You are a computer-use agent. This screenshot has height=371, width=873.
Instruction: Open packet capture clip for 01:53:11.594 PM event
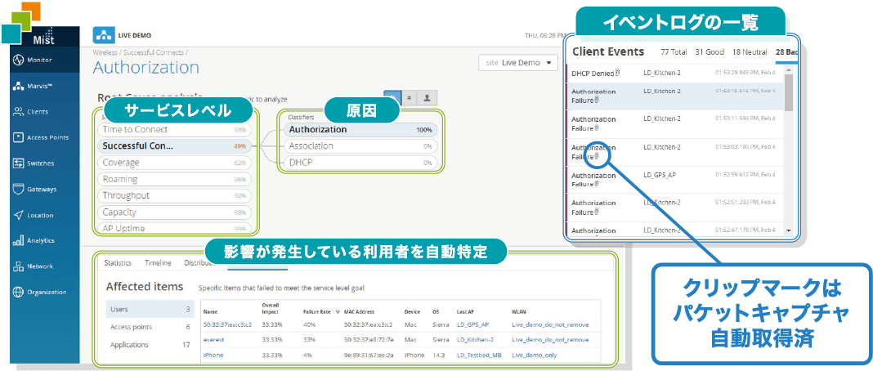[x=596, y=128]
